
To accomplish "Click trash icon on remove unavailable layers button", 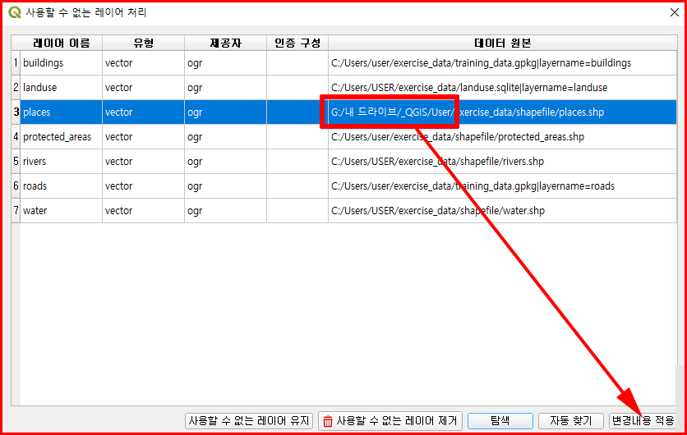I will click(328, 421).
